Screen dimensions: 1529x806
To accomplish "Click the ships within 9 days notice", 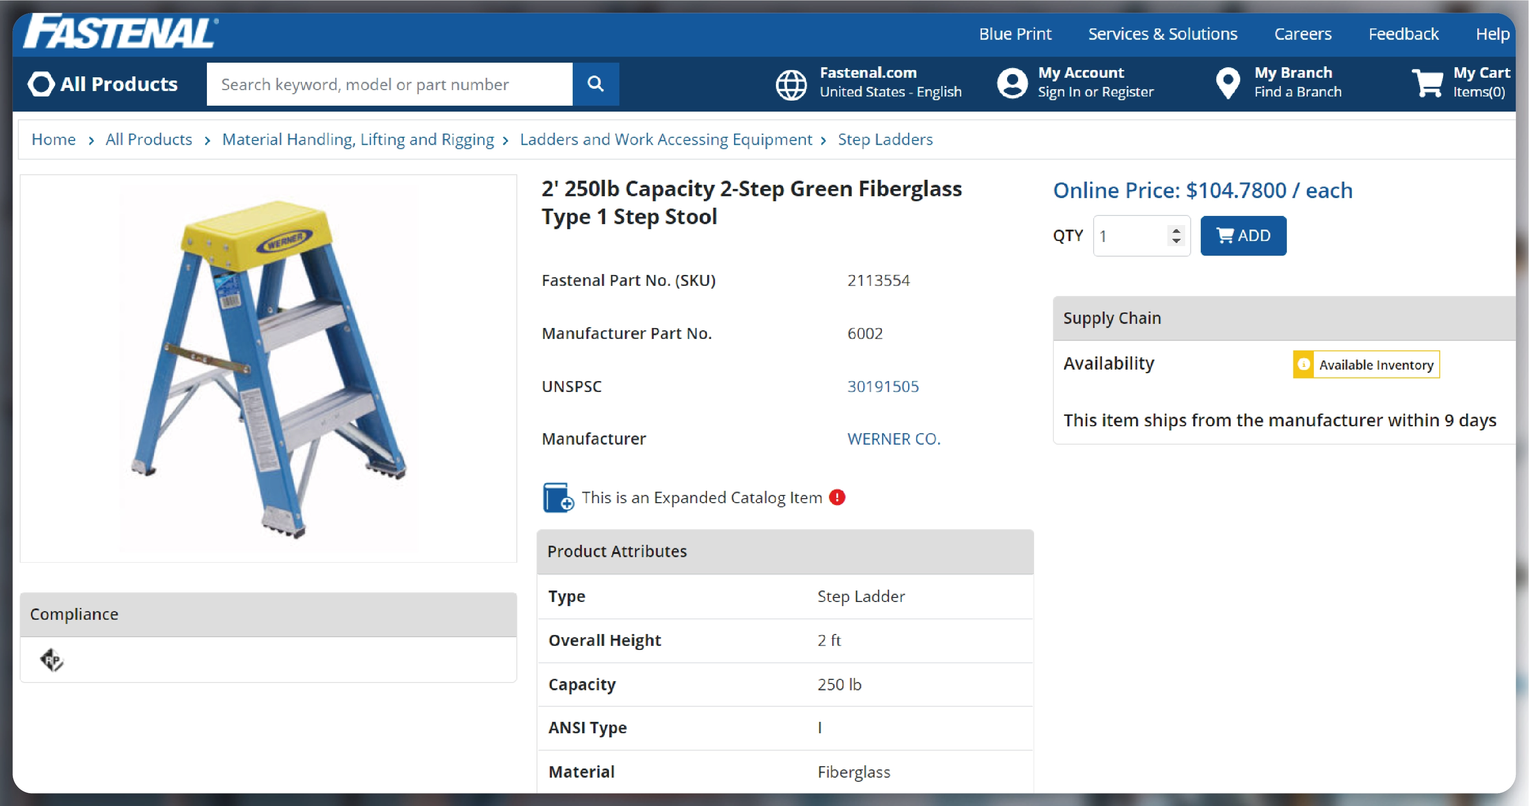I will (1280, 420).
